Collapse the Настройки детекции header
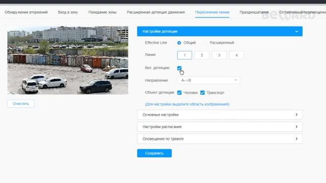This screenshot has width=326, height=183. pos(220,32)
